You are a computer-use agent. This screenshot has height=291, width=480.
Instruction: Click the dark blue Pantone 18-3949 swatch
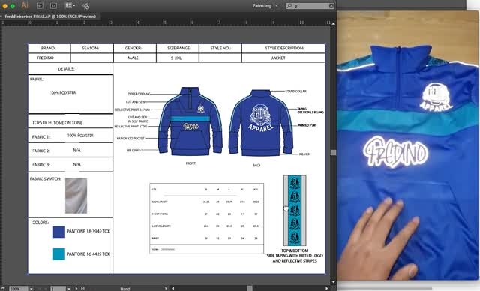[x=58, y=232]
